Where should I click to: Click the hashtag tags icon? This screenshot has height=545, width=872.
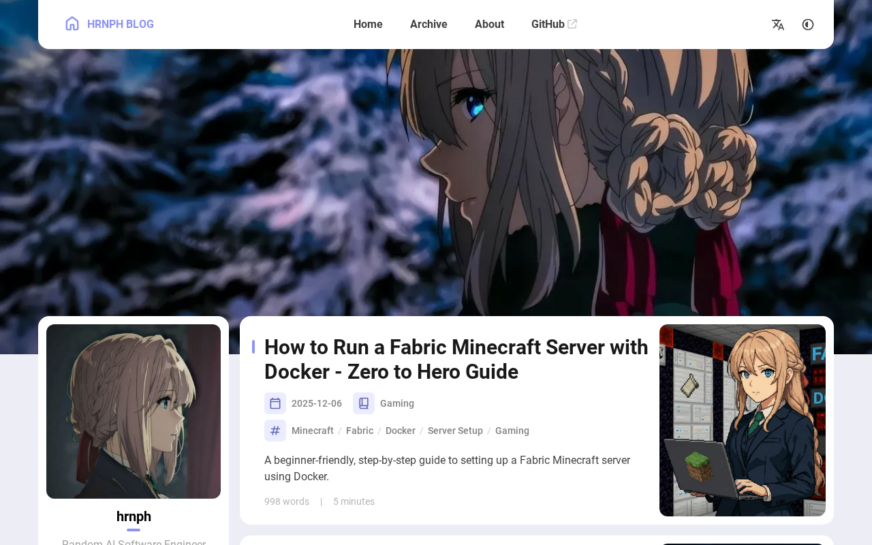coord(275,431)
